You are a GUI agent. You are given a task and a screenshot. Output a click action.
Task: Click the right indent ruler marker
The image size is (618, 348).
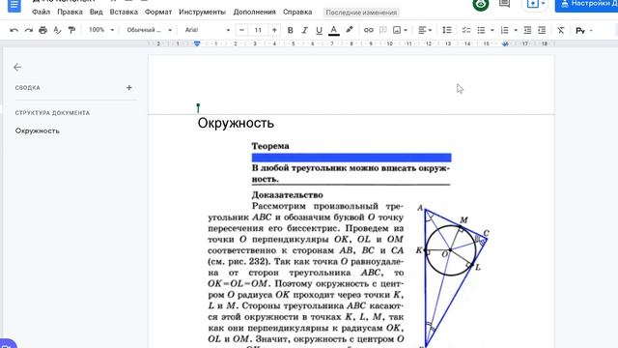click(505, 43)
